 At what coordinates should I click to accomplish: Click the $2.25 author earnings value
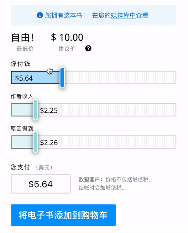pos(49,110)
